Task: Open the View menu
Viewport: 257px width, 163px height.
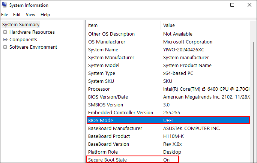Action: (30, 15)
